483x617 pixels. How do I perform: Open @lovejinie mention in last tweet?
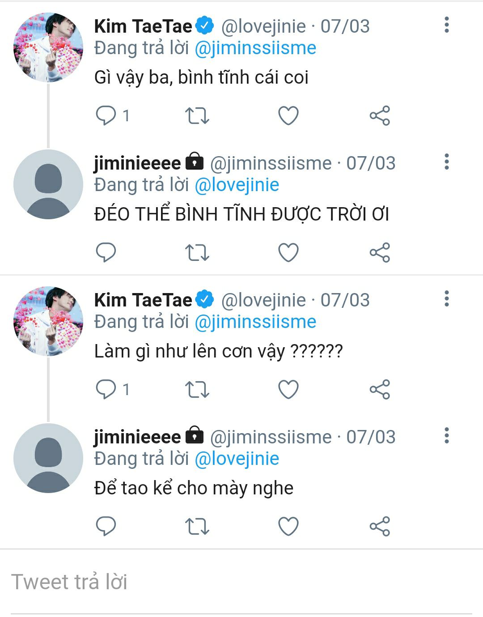click(237, 459)
